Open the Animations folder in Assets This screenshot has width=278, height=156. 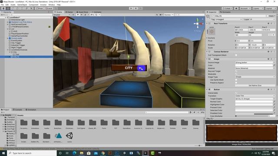[x=35, y=124]
